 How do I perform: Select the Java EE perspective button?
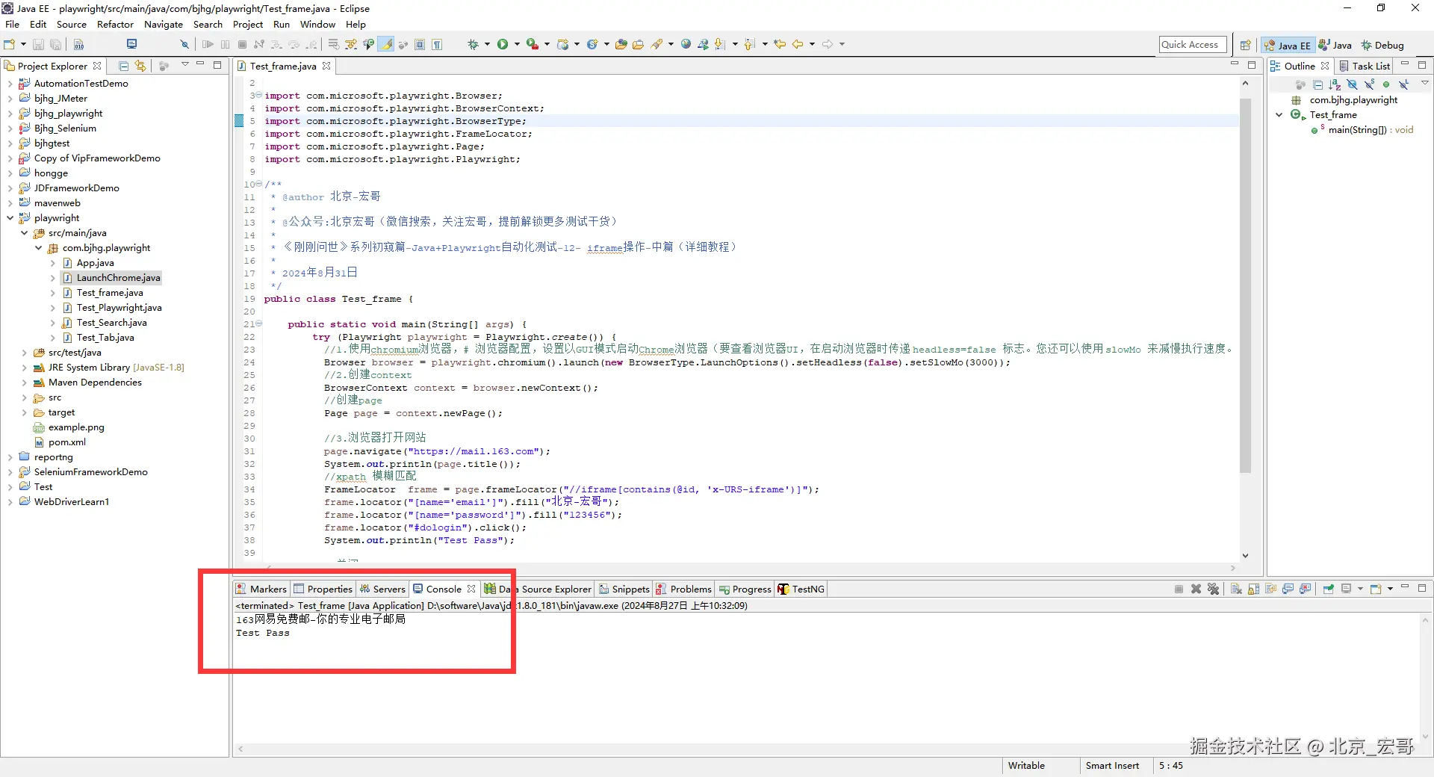pyautogui.click(x=1287, y=45)
